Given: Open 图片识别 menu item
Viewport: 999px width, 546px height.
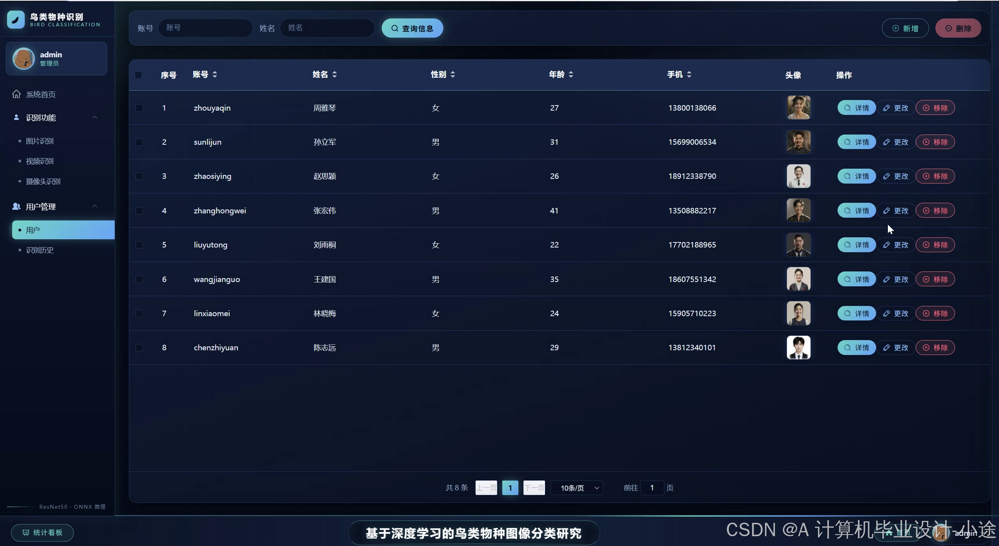Looking at the screenshot, I should [x=40, y=141].
